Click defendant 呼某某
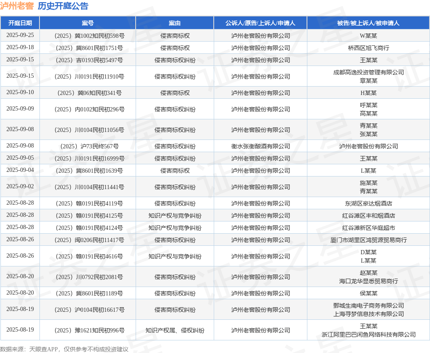Viewport: 430px width, 353px height. pos(368,105)
